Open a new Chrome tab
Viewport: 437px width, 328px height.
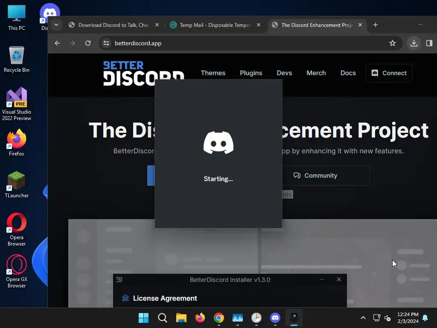pos(376,25)
